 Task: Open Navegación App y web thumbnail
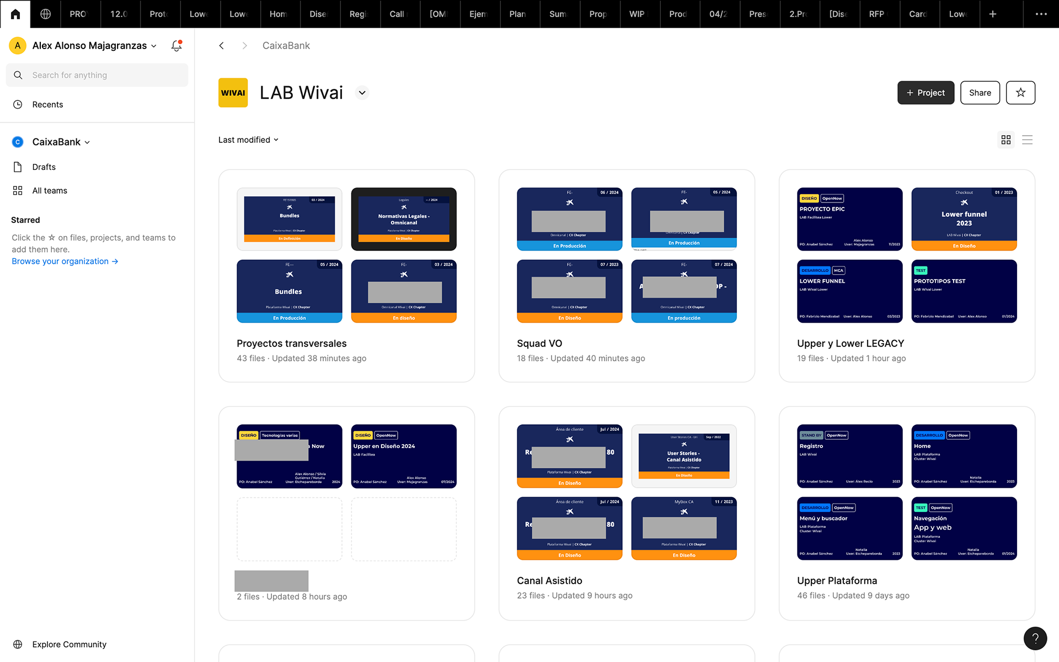pyautogui.click(x=964, y=528)
